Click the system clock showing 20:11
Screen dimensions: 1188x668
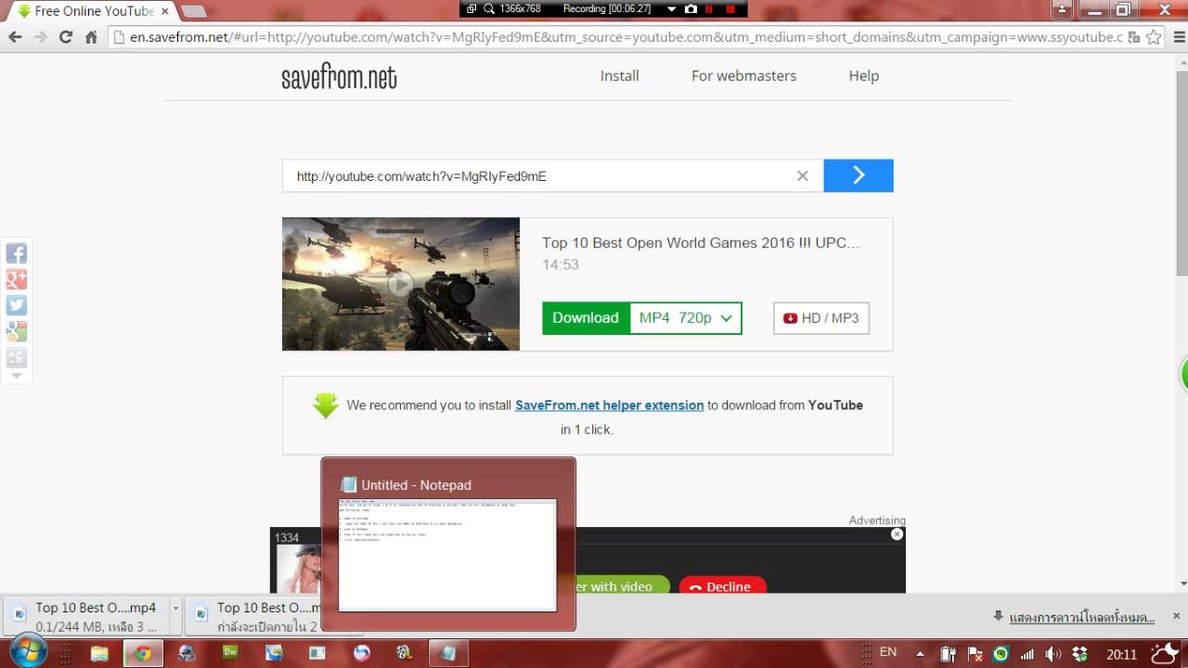1121,654
